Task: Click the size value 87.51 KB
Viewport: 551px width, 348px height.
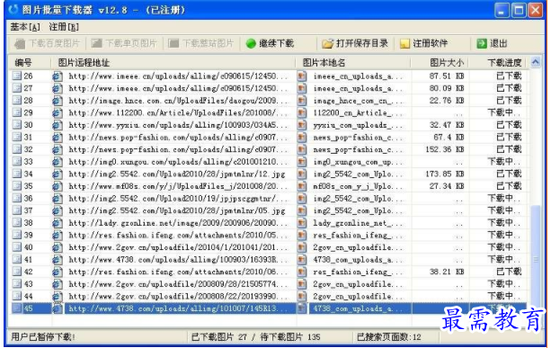Action: click(447, 76)
